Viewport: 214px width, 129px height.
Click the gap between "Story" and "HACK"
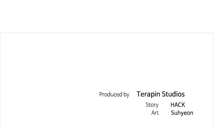tap(164, 105)
